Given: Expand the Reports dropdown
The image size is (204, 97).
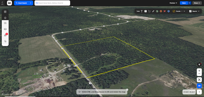Looking at the screenshot, I should (x=194, y=11).
